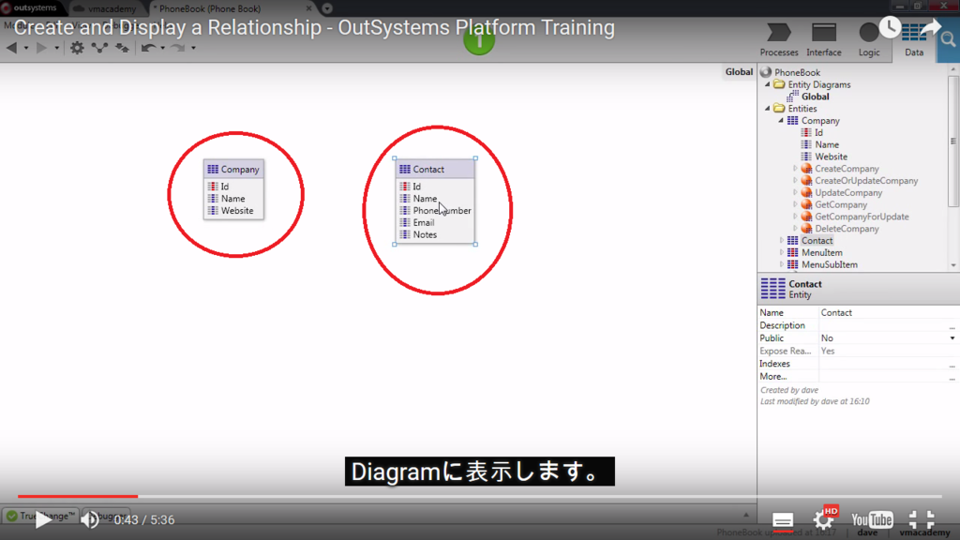Select the Contact entity header in diagram

click(x=435, y=169)
